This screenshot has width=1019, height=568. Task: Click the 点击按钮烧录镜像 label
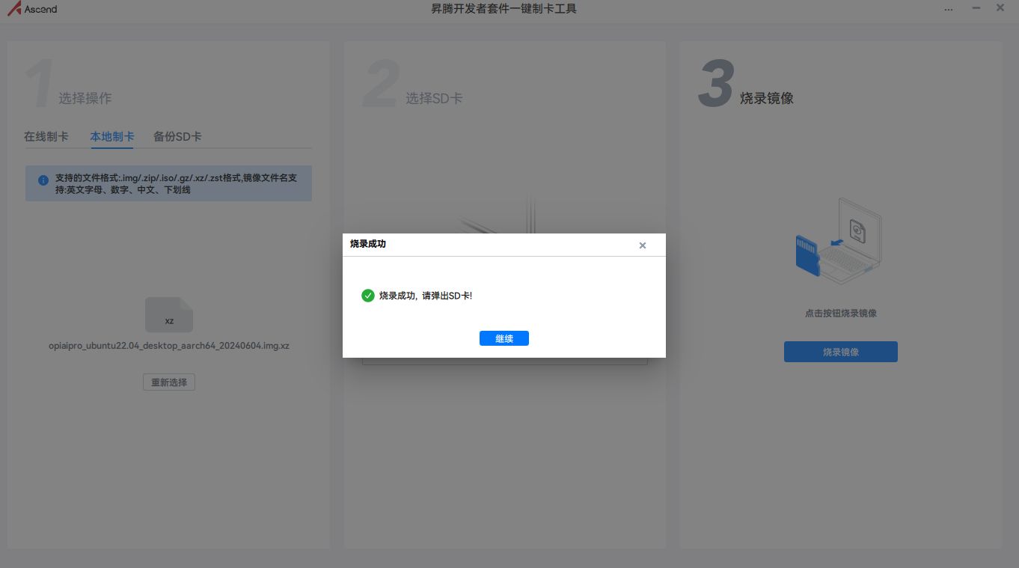(840, 313)
